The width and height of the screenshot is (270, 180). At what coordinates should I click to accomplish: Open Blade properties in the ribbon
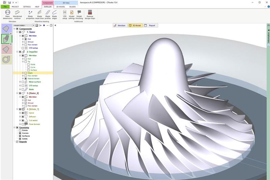point(30,15)
